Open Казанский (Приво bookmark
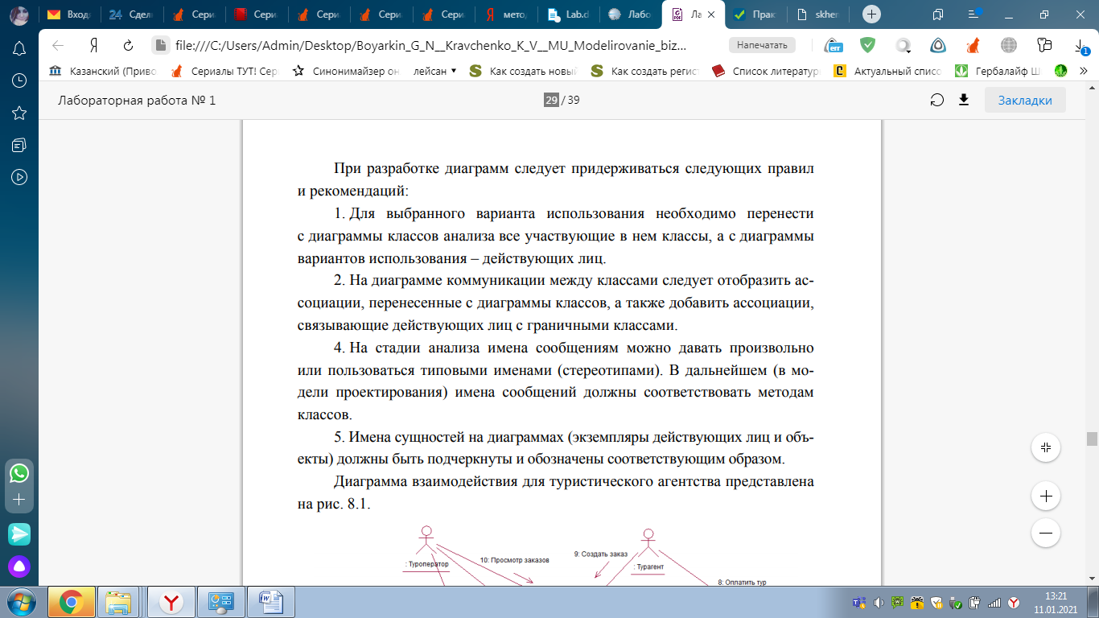 coord(102,71)
